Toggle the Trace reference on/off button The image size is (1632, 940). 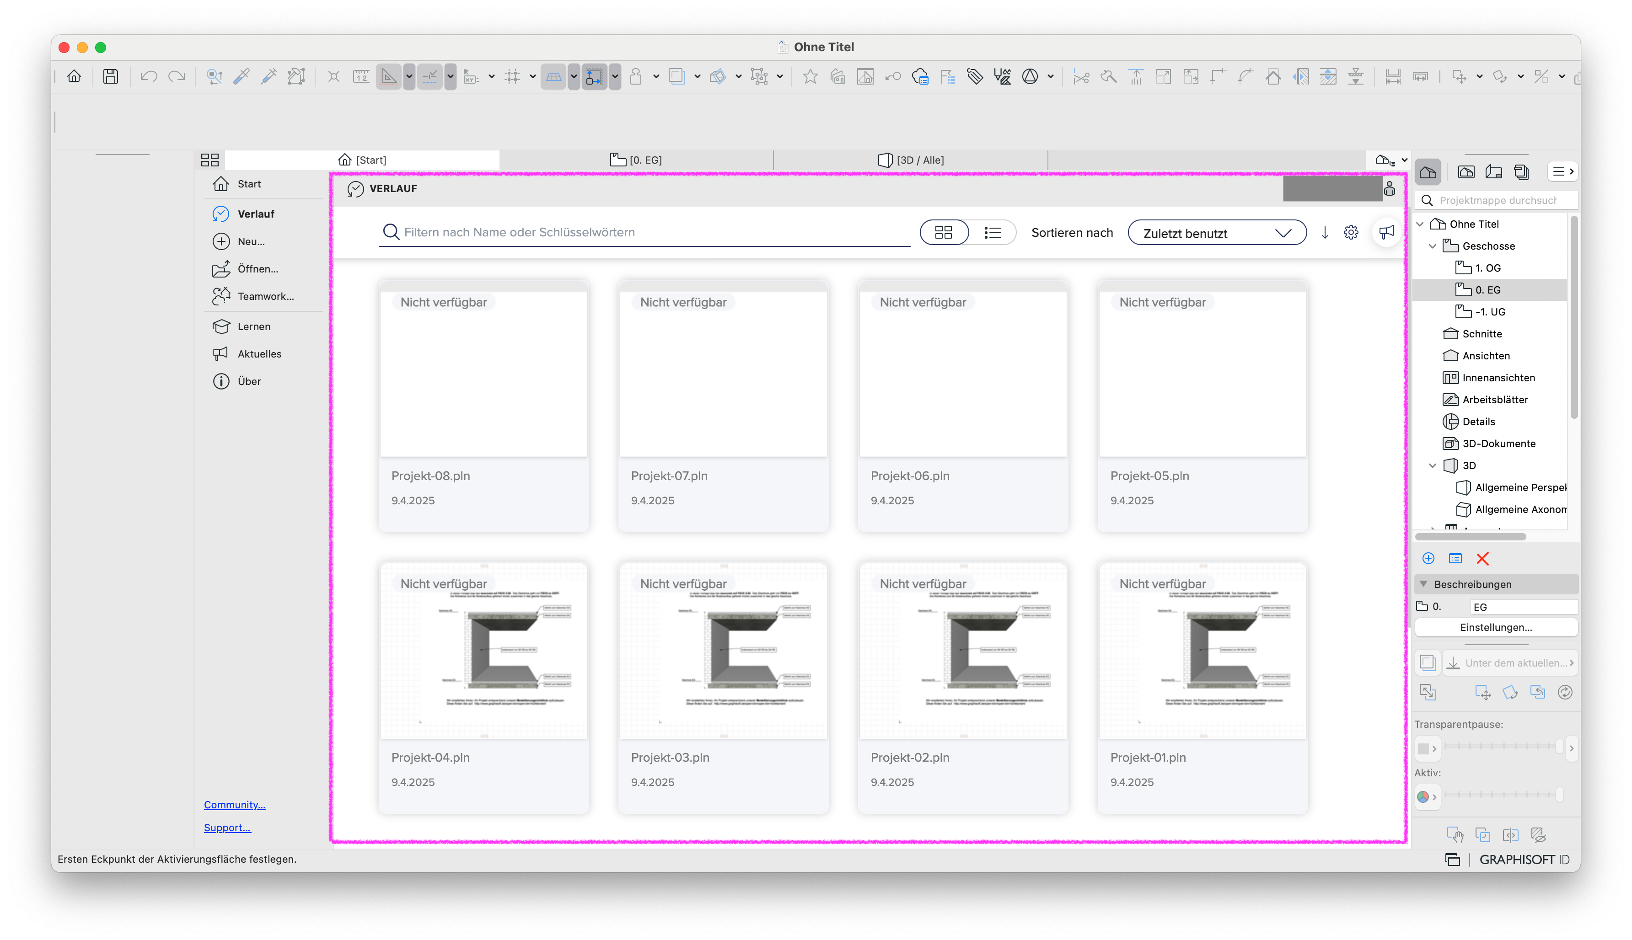click(1427, 662)
